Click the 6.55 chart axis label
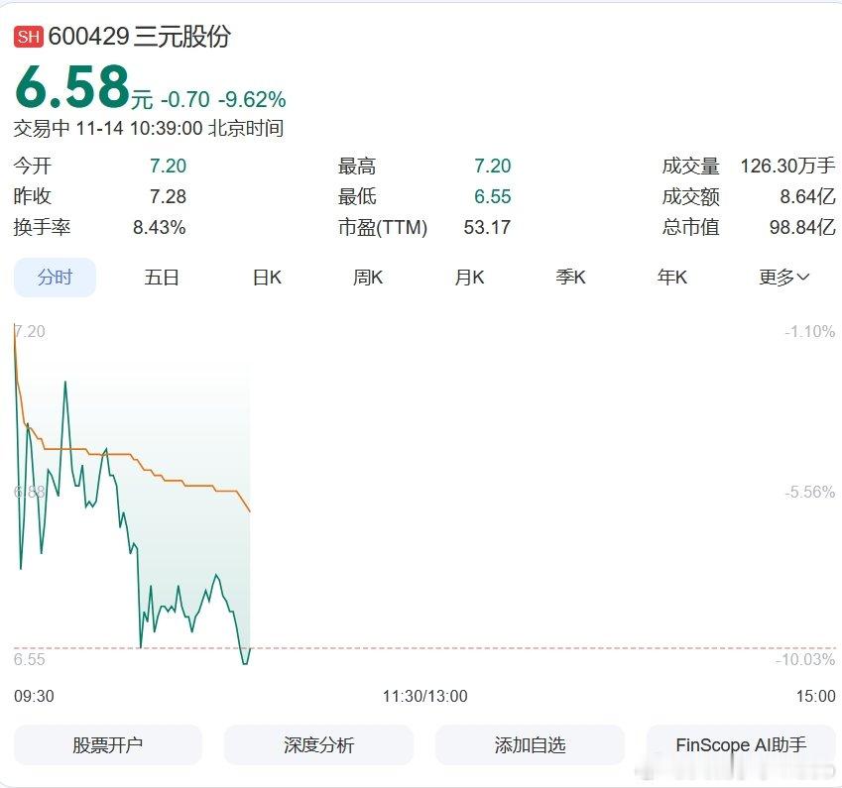The width and height of the screenshot is (842, 788). (30, 659)
